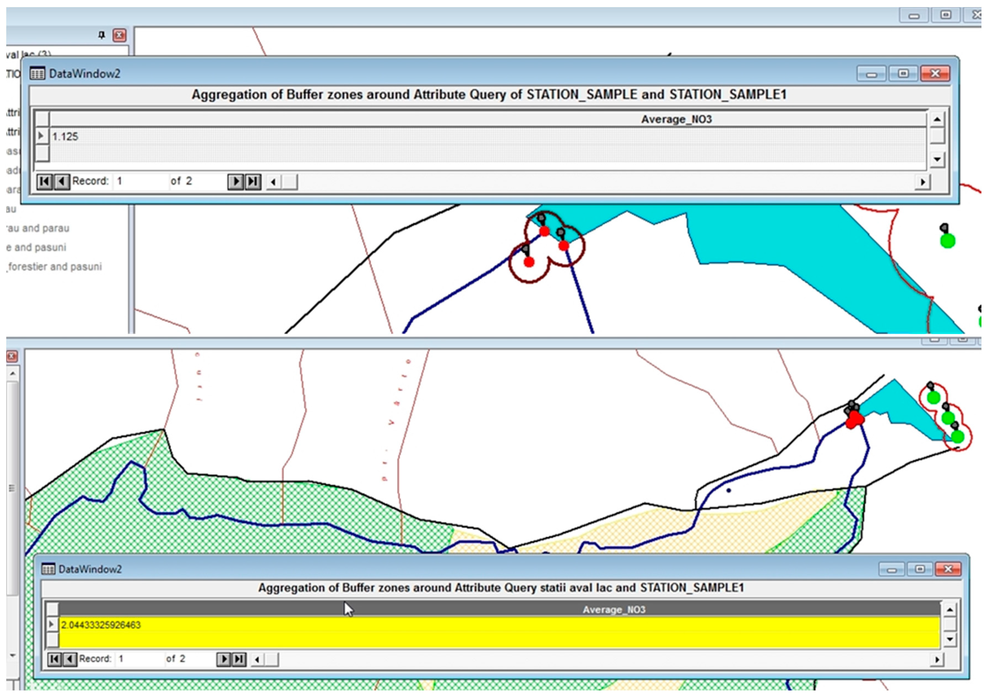Select '_forestier and pasuni' legend entry
Screen dimensions: 988x698
pyautogui.click(x=55, y=267)
